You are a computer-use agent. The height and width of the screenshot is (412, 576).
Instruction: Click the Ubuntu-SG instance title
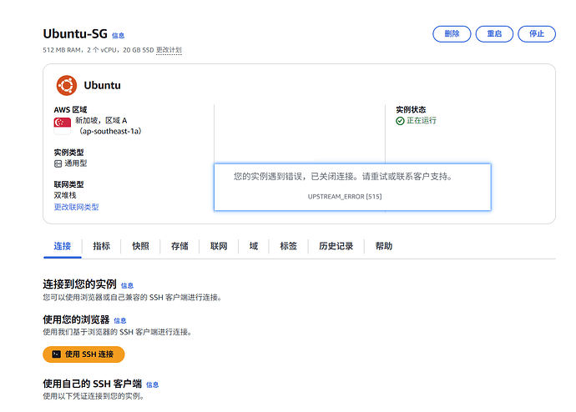[x=75, y=33]
